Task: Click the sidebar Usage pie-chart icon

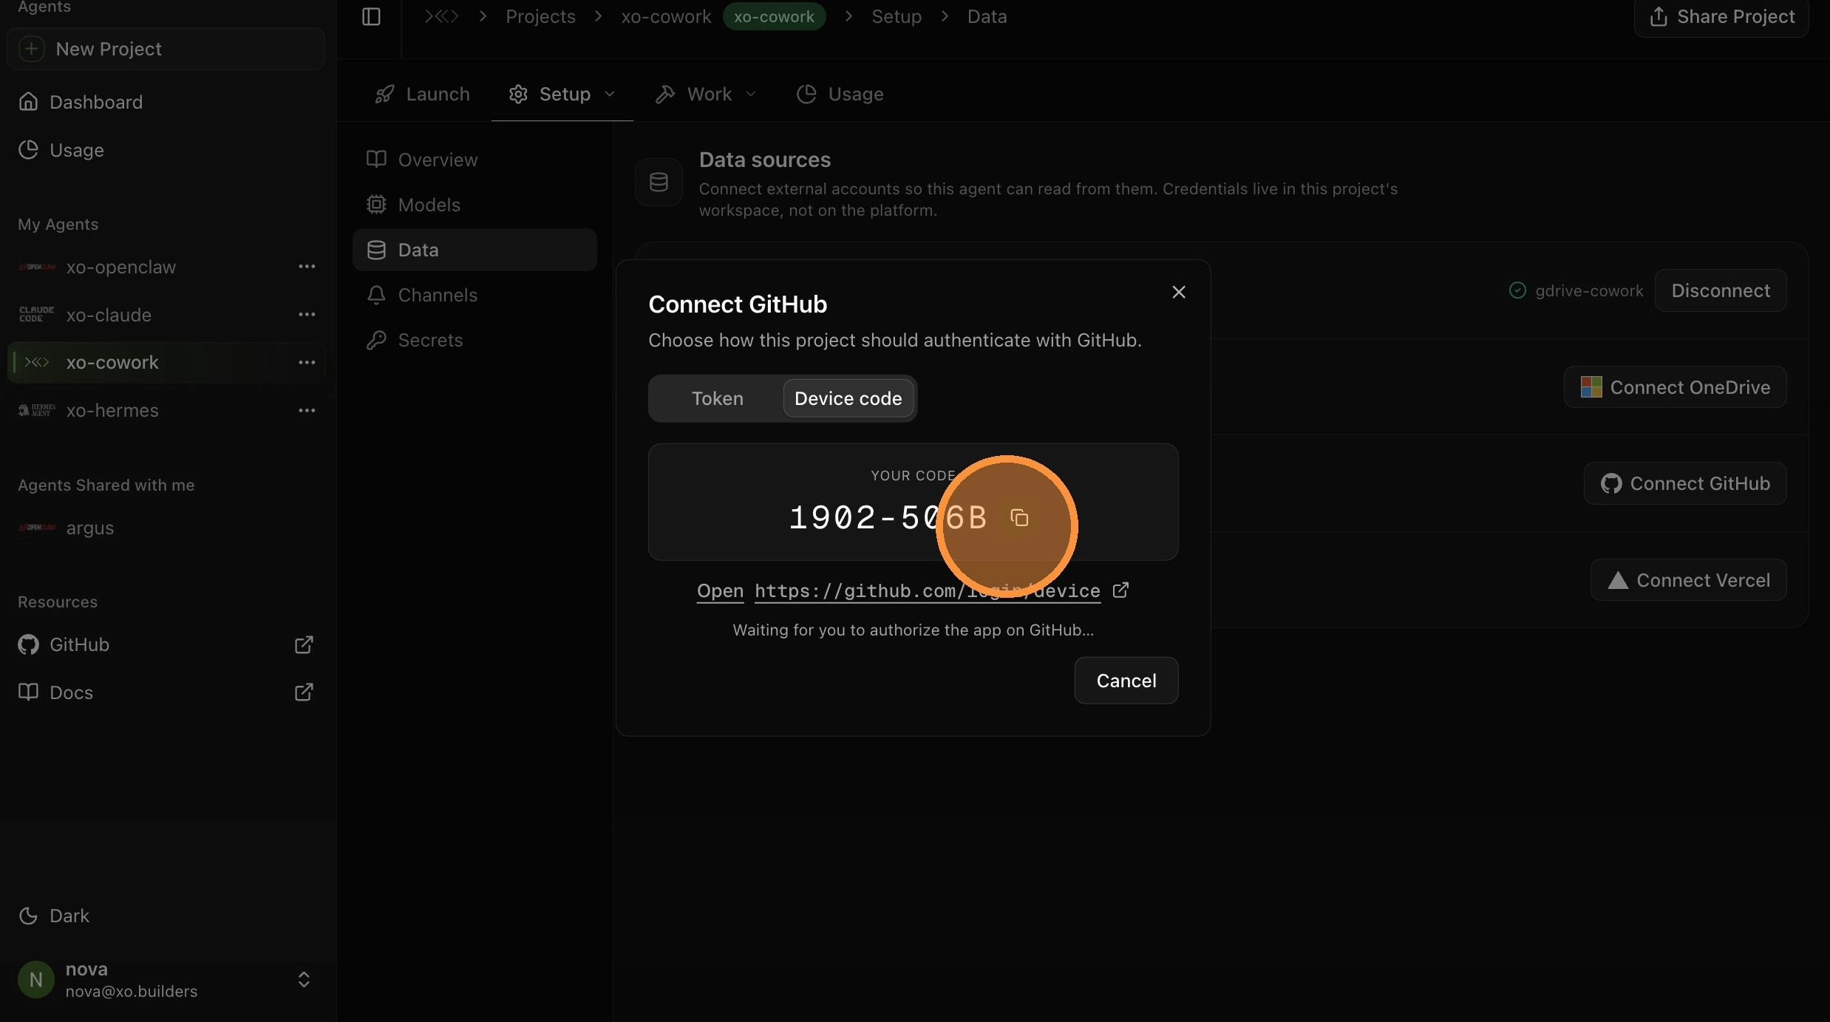Action: click(28, 149)
